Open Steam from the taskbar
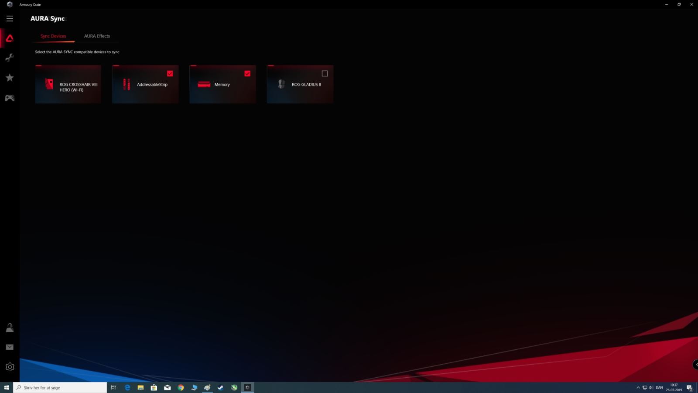The height and width of the screenshot is (393, 698). click(x=221, y=387)
